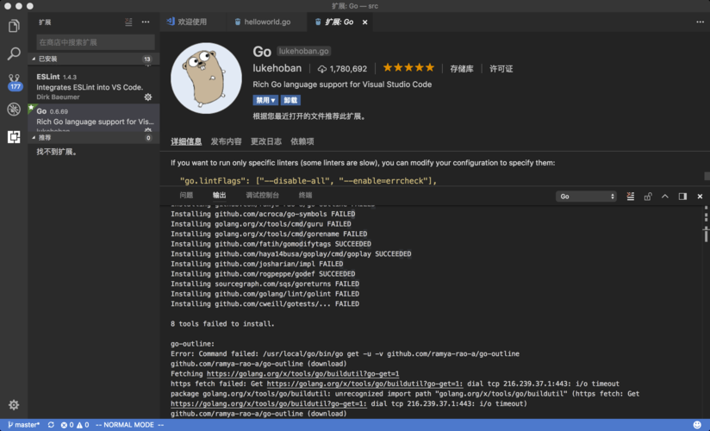Switch to the 问题 problems panel tab

click(x=186, y=196)
